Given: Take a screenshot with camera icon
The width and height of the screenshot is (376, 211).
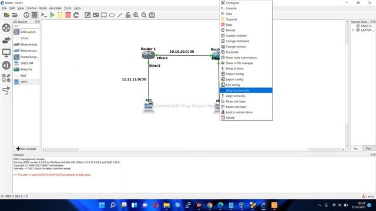Looking at the screenshot, I should coord(152,15).
